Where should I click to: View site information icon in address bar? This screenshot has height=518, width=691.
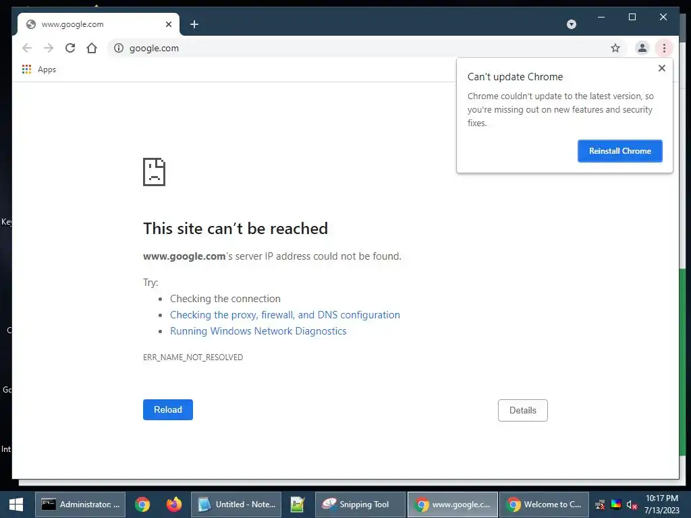[x=119, y=48]
